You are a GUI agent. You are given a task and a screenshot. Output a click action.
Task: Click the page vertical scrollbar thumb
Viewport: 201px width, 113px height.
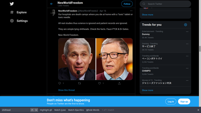[x=200, y=49]
